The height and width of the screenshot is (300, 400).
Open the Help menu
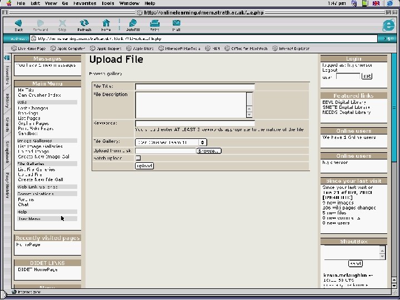(150, 3)
